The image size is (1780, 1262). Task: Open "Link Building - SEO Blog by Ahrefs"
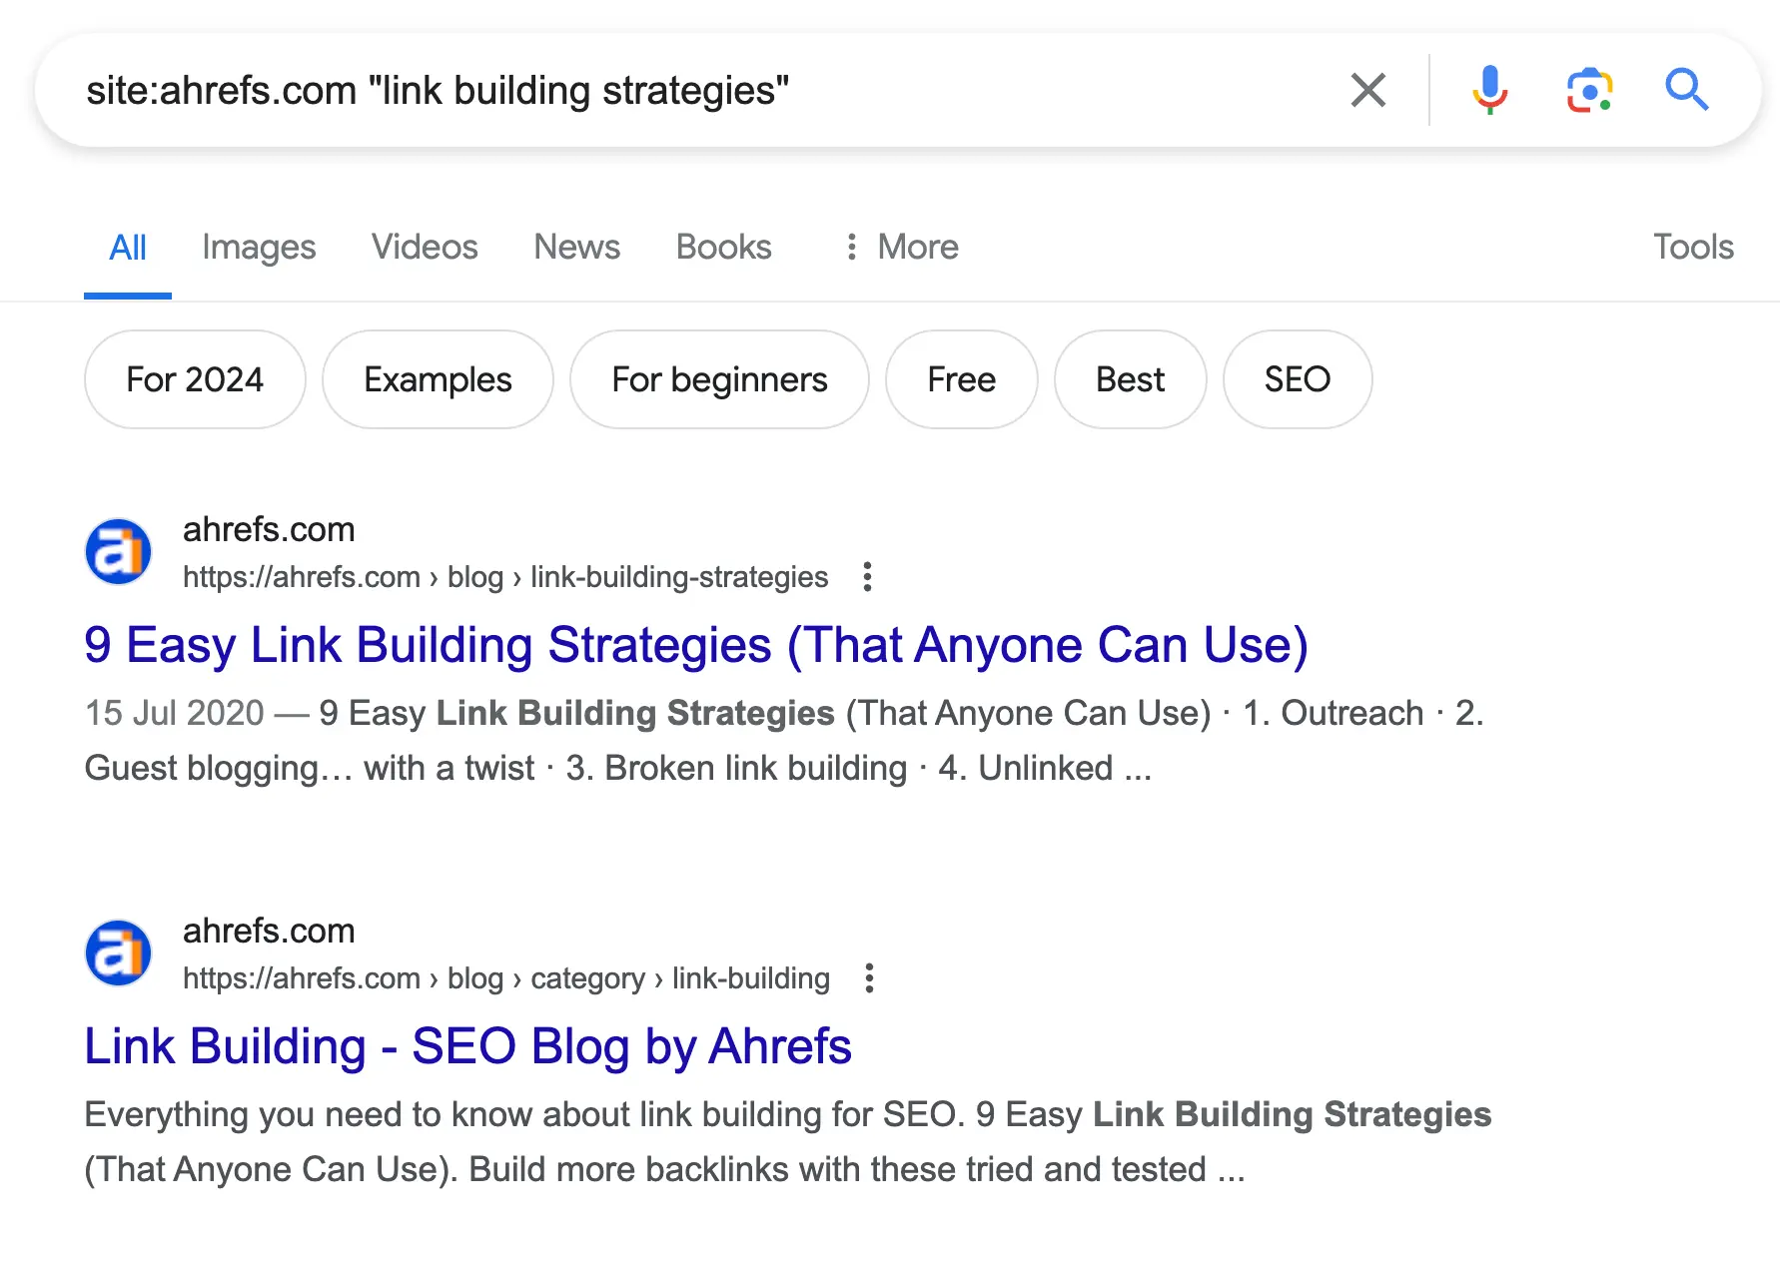[467, 1046]
